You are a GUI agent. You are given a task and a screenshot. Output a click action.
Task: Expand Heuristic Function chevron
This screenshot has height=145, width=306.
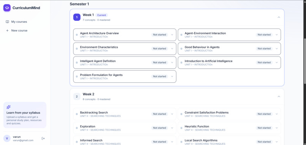pyautogui.click(x=276, y=128)
